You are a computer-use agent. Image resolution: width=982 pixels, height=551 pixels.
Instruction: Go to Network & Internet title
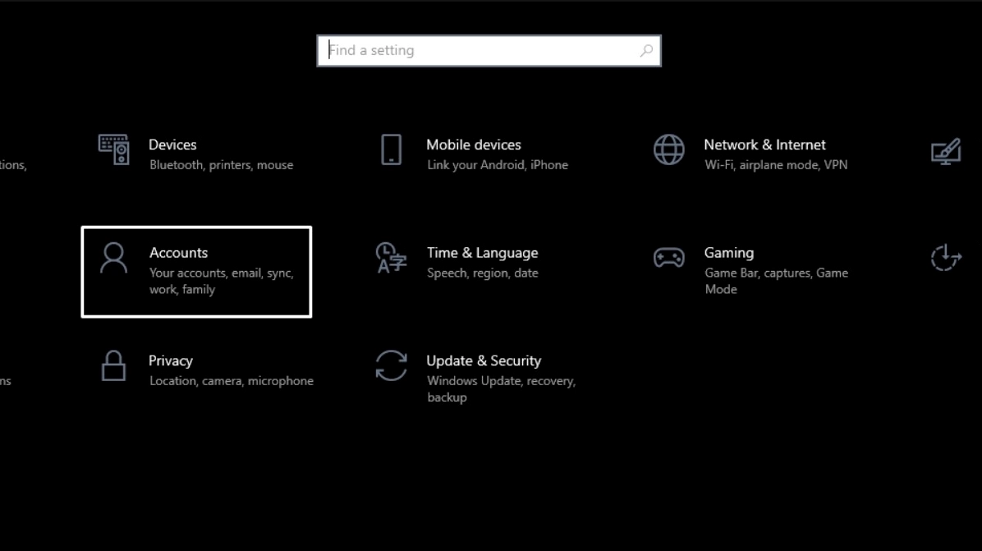tap(764, 145)
